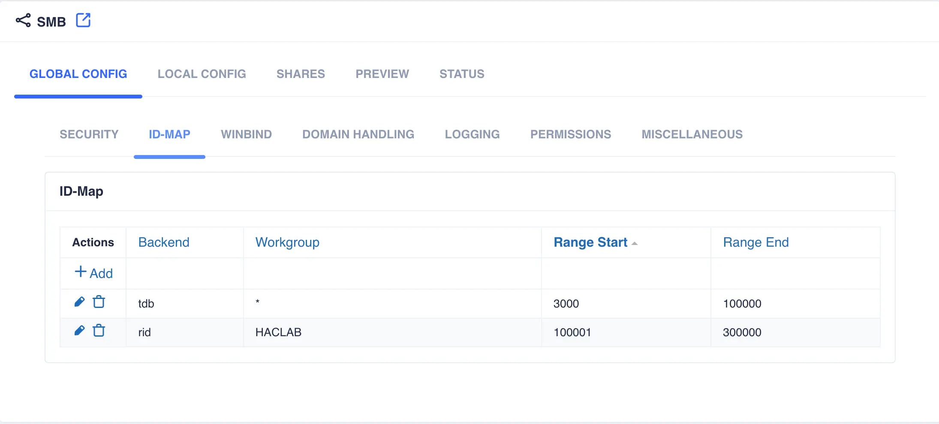Edit the tdb ID-map entry
Image resolution: width=939 pixels, height=424 pixels.
(79, 302)
